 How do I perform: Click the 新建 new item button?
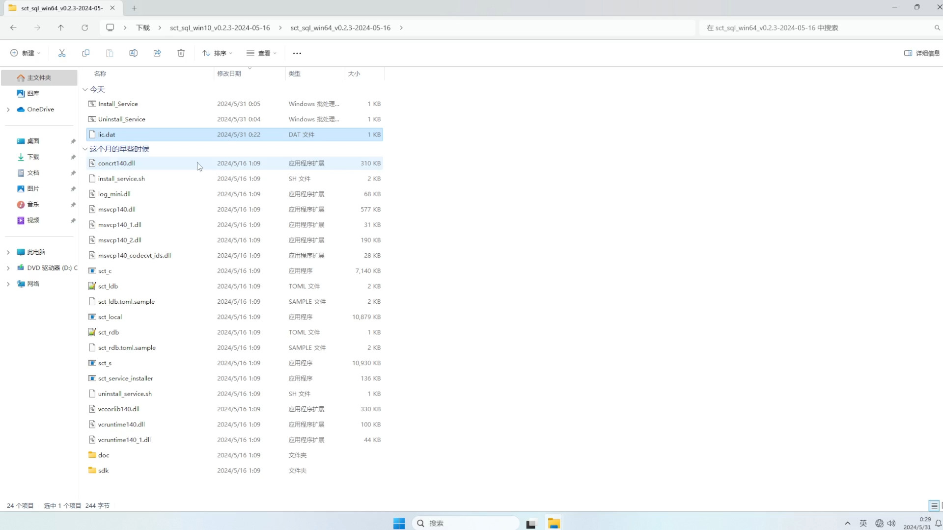[x=26, y=53]
